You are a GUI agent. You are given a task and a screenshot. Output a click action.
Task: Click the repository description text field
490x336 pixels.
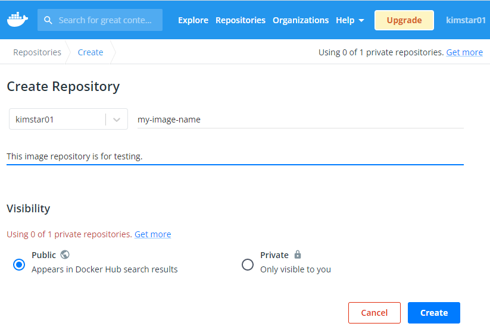tap(235, 156)
